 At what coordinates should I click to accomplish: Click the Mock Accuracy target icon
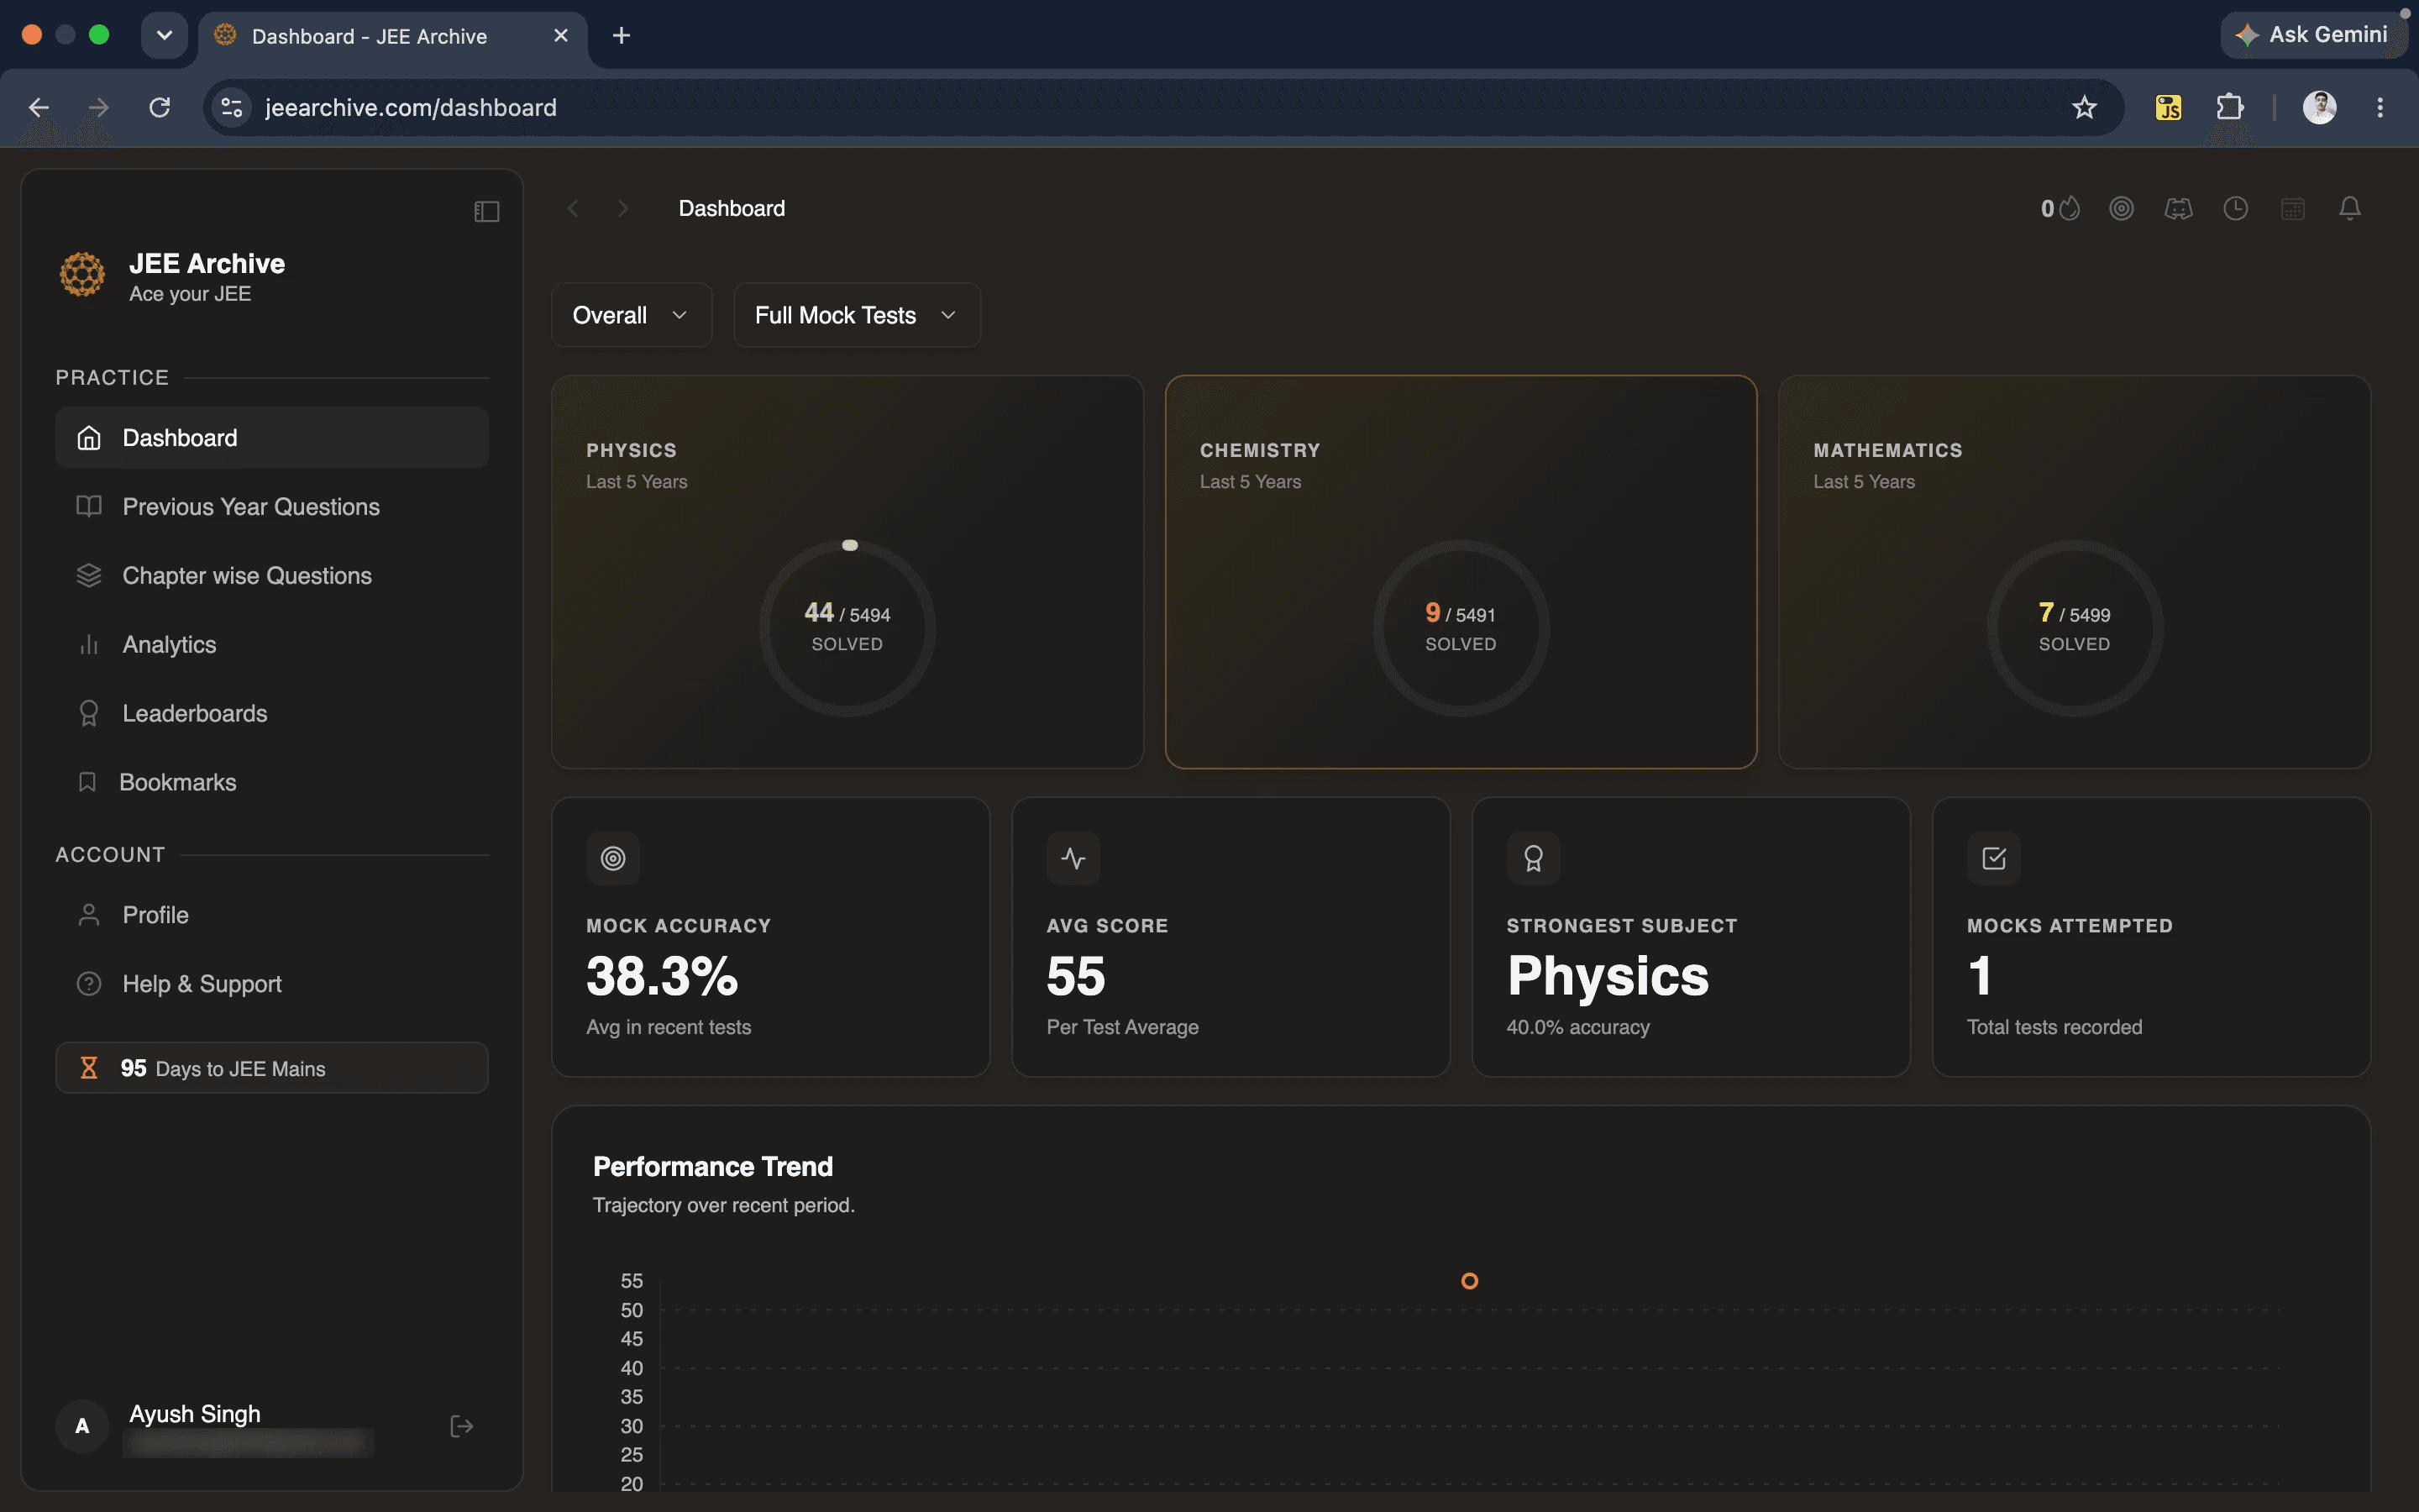pyautogui.click(x=613, y=858)
